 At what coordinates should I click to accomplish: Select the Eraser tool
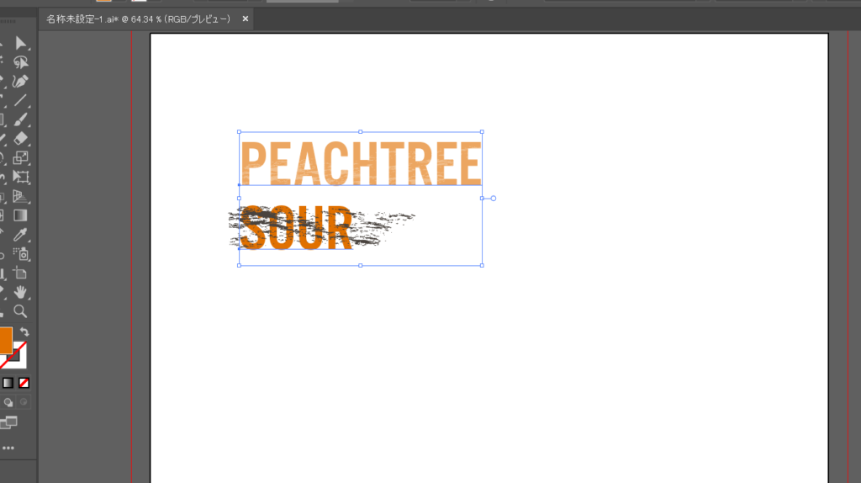click(20, 139)
